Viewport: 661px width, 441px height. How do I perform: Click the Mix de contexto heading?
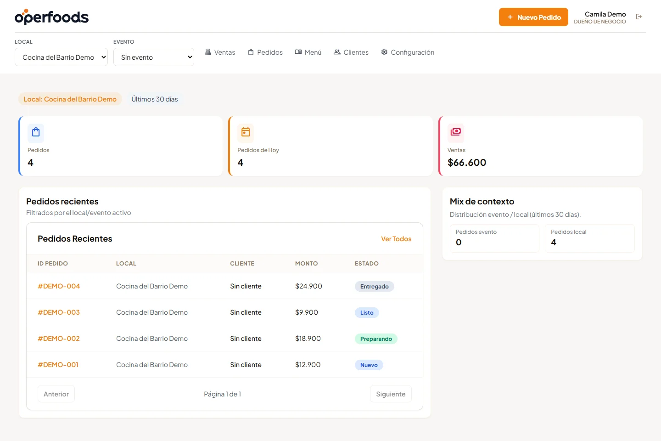click(x=482, y=202)
